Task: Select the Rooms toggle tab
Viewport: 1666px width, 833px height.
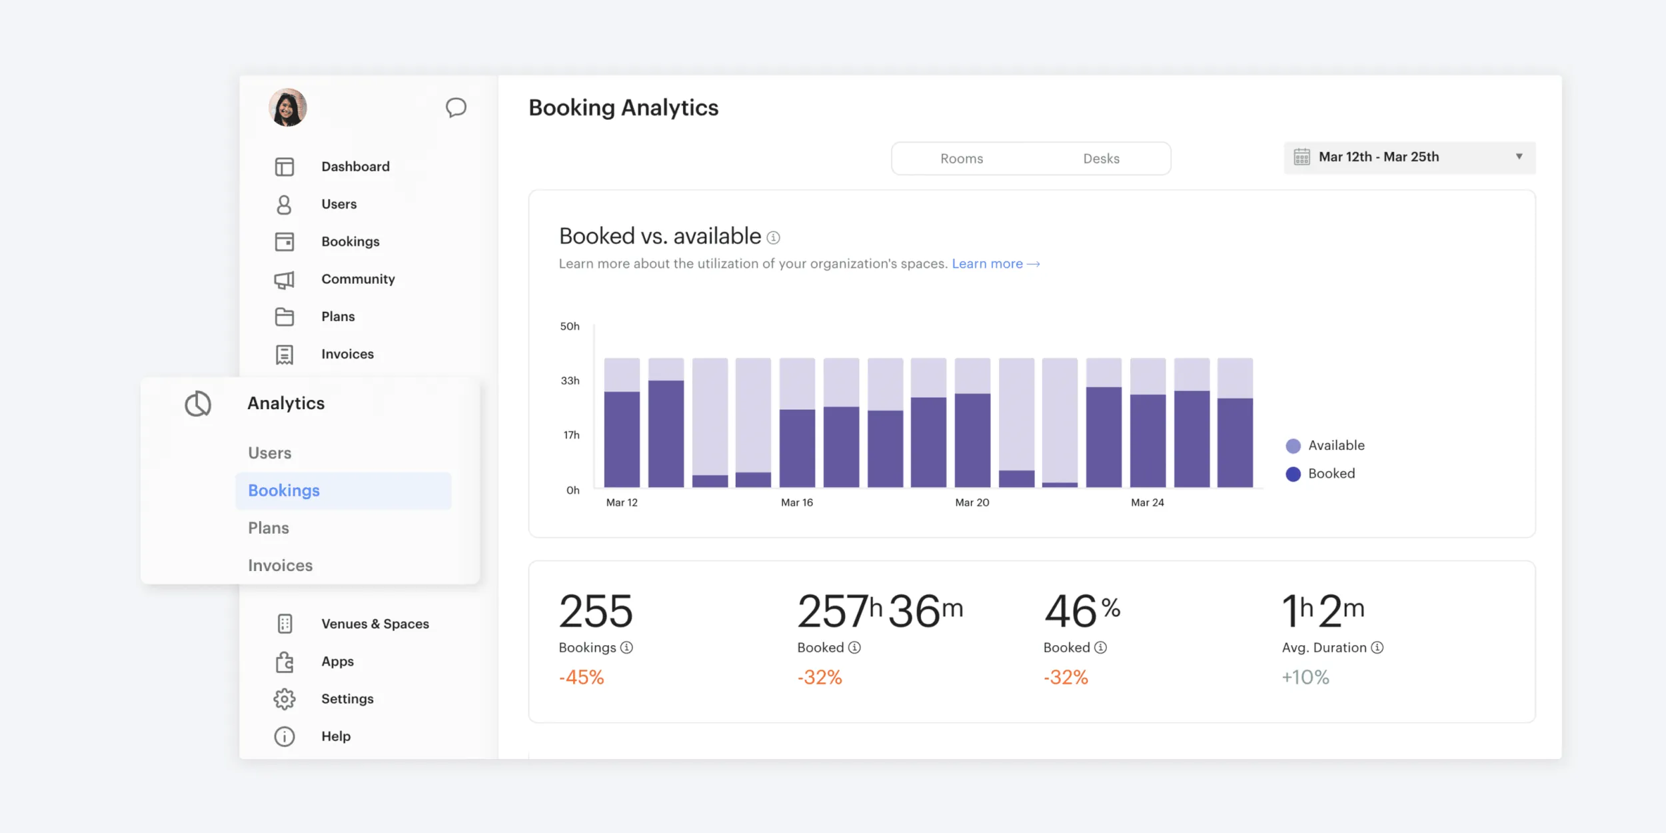Action: point(963,157)
